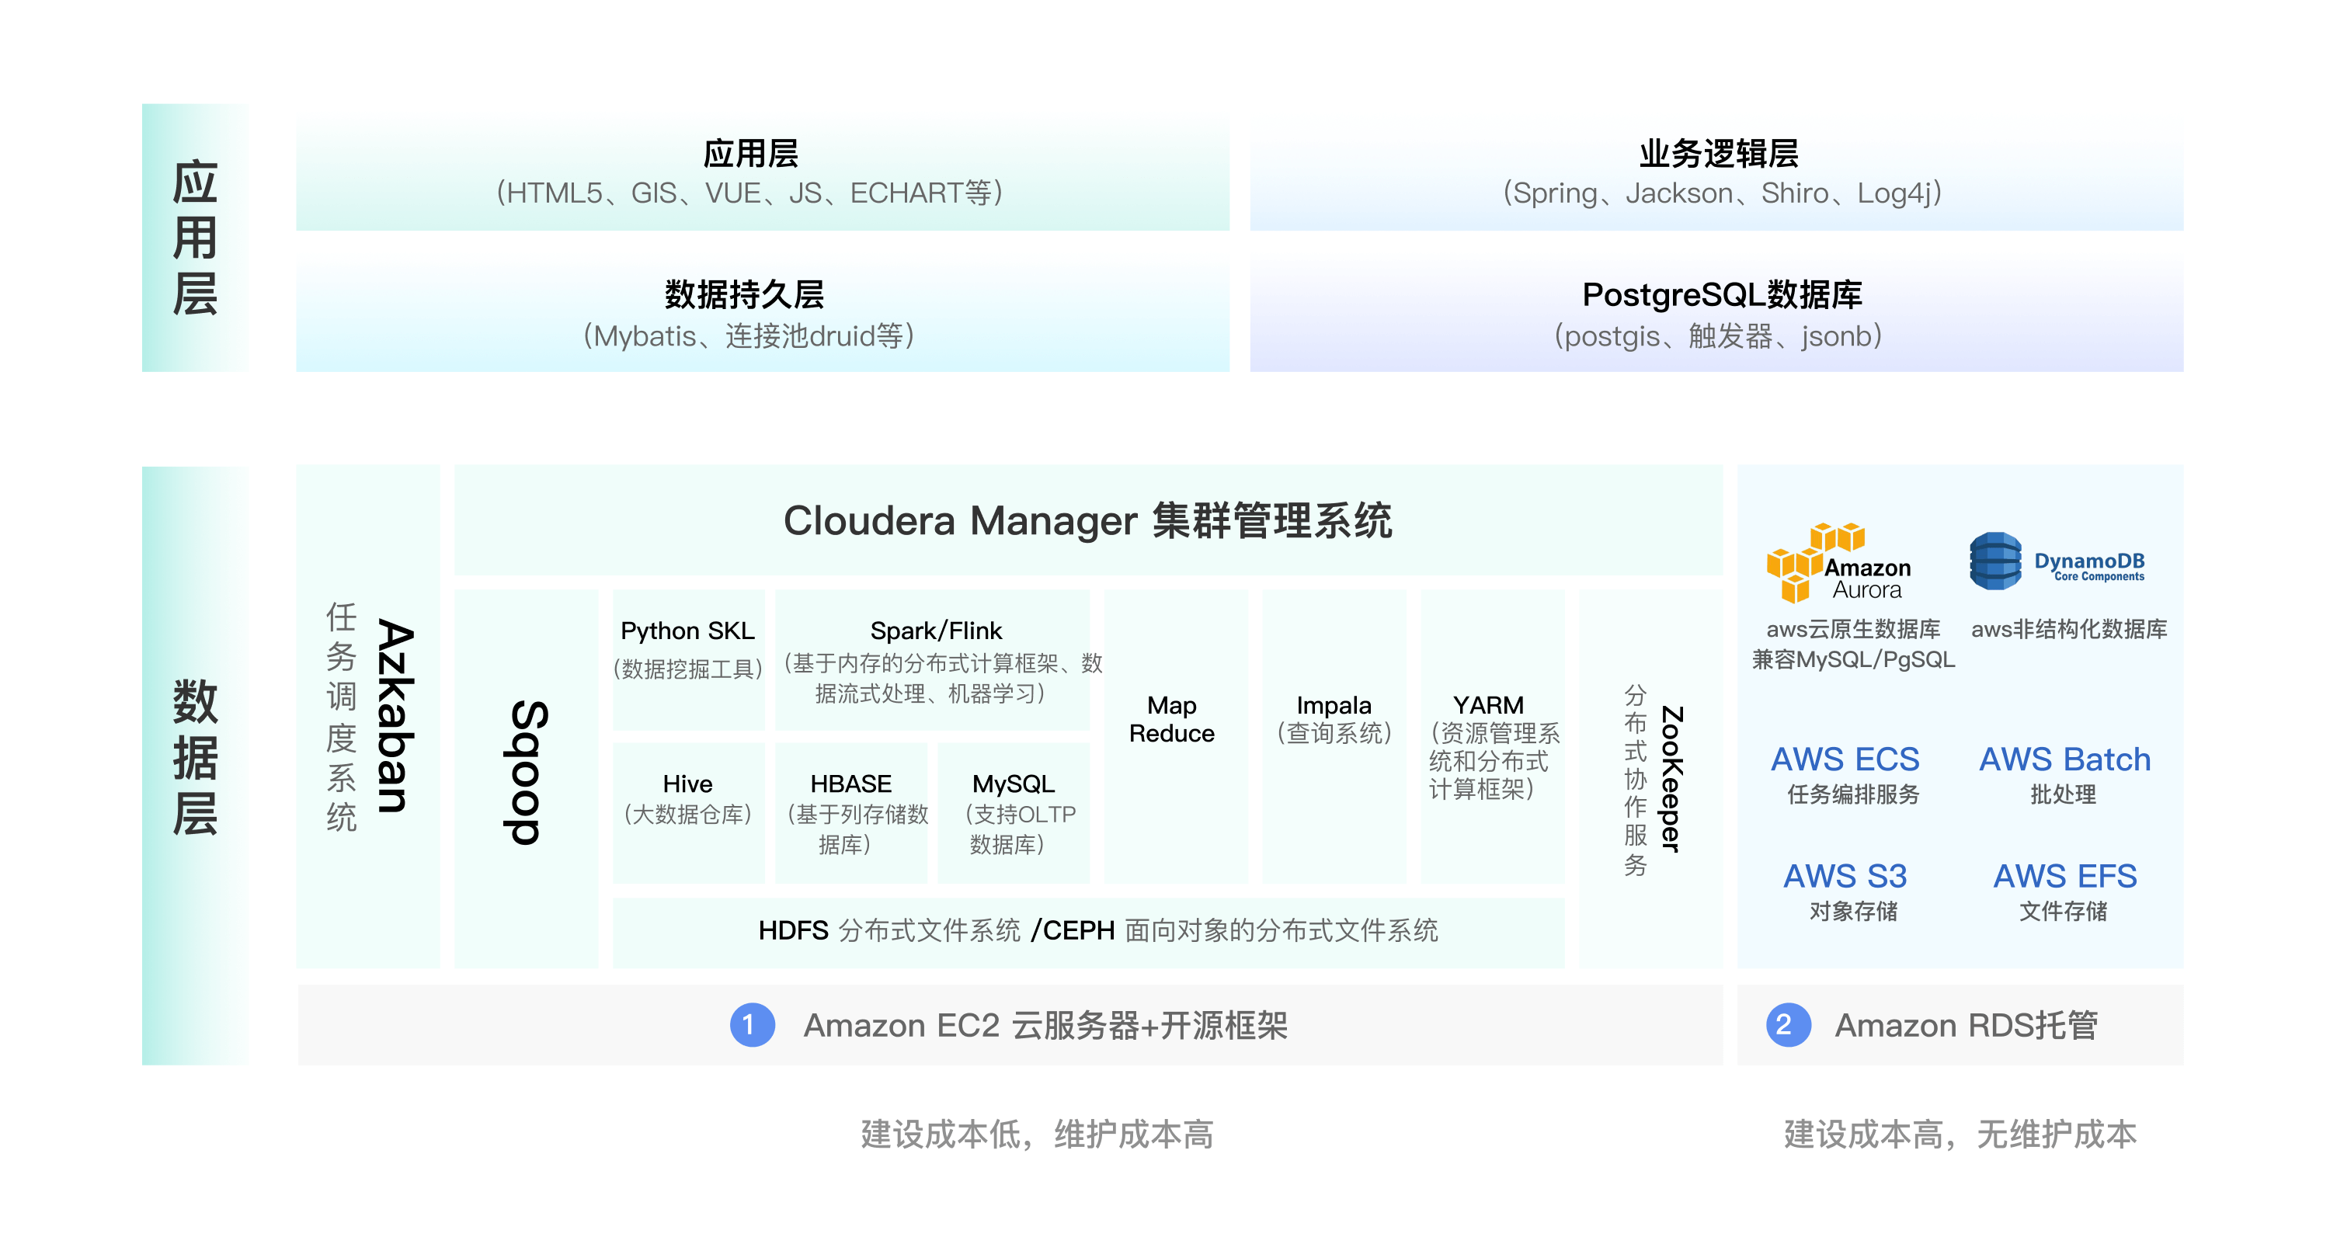
Task: Click the Cloudera Manager 集群管理系统 banner
Action: [1088, 520]
